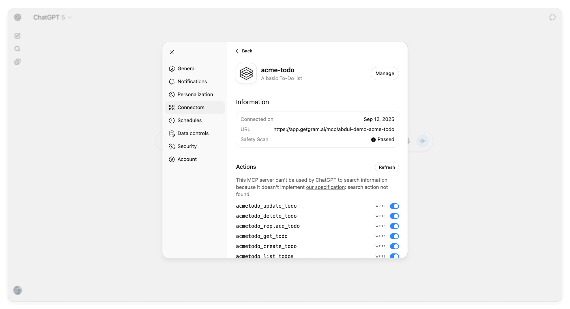Click the user avatar at bottom left
570x309 pixels.
pos(18,290)
